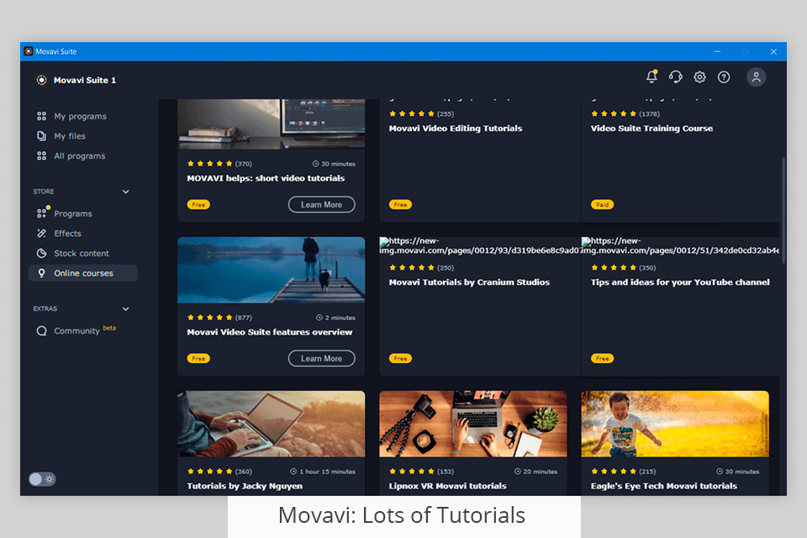Open help question mark icon
Viewport: 807px width, 538px height.
(x=724, y=77)
